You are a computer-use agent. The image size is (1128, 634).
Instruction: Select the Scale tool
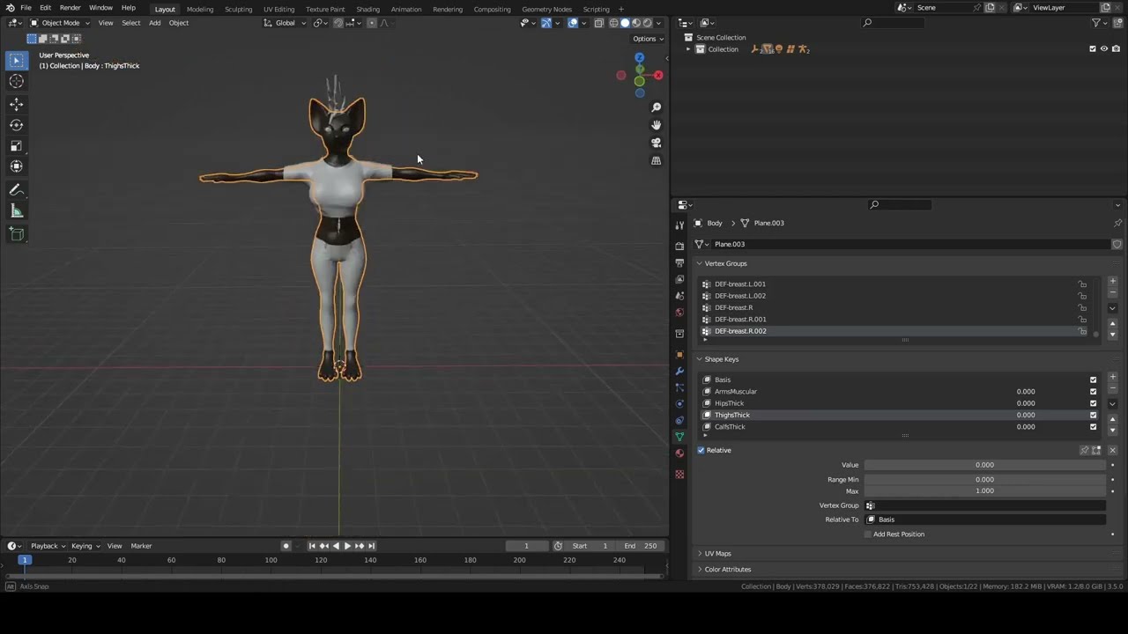(x=16, y=146)
